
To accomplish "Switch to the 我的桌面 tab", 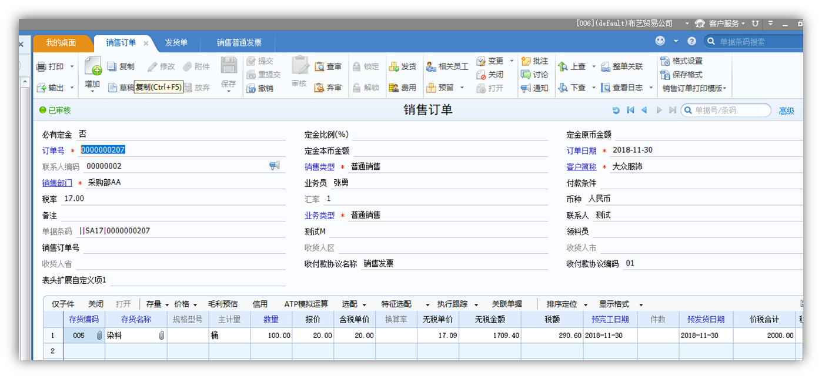I will tap(61, 43).
